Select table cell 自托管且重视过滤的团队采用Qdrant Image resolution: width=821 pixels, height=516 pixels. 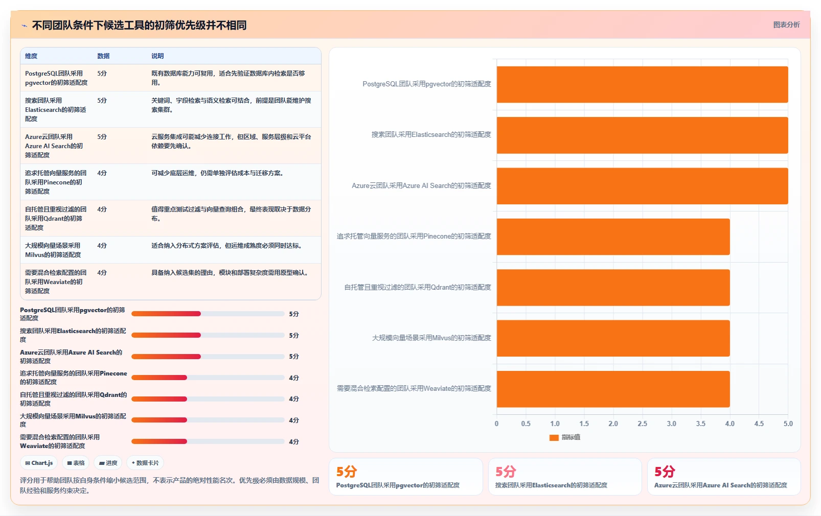pos(56,219)
